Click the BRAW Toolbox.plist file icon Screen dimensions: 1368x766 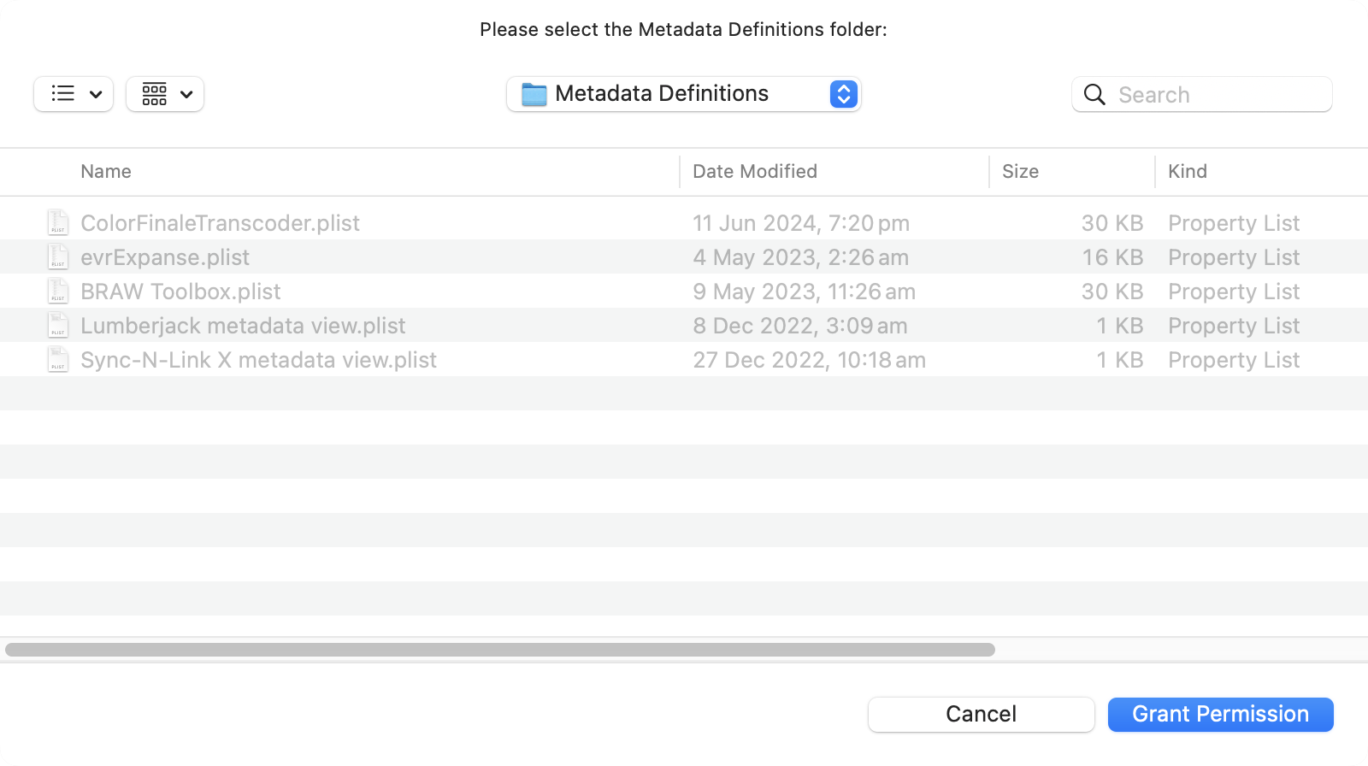[57, 291]
